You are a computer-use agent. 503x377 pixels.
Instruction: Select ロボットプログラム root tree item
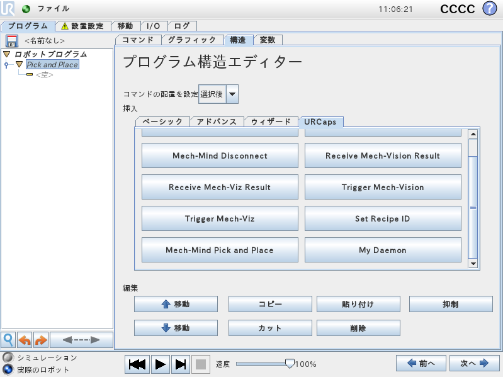point(51,54)
